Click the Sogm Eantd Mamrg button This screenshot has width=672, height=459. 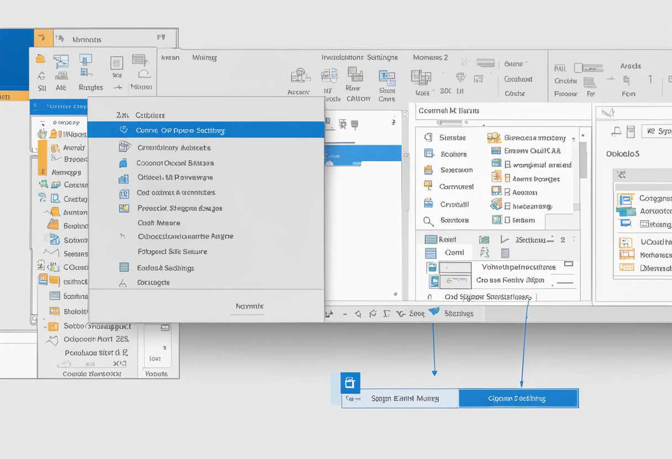(x=405, y=398)
